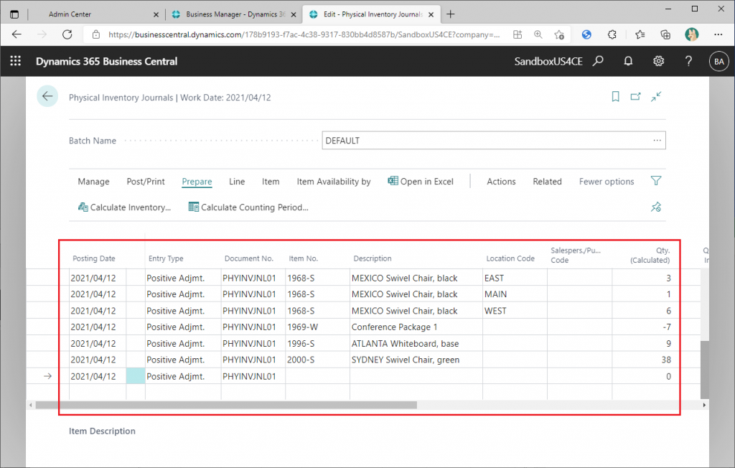Click the scroll right arrow of grid
This screenshot has height=468, width=735.
point(704,405)
